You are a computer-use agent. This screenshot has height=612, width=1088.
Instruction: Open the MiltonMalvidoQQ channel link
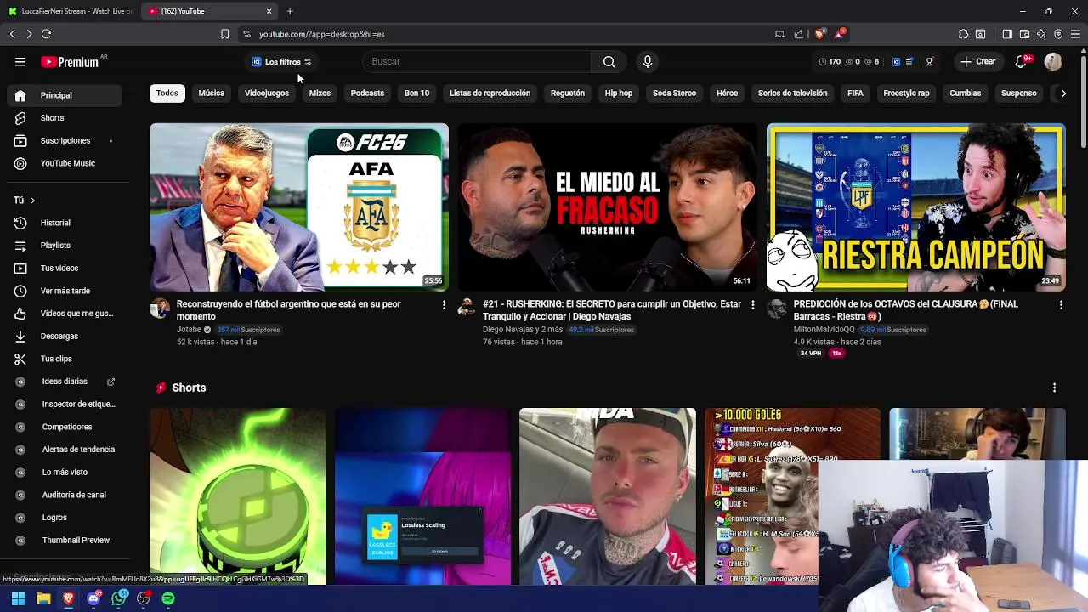[824, 330]
